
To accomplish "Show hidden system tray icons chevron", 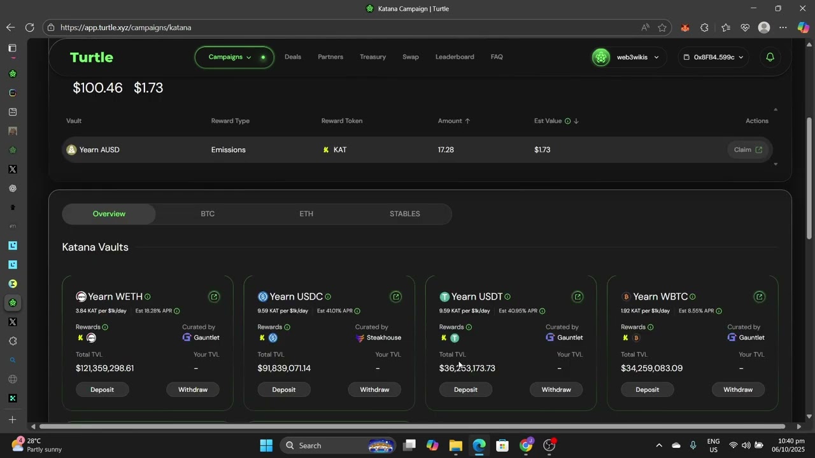I will point(659,445).
